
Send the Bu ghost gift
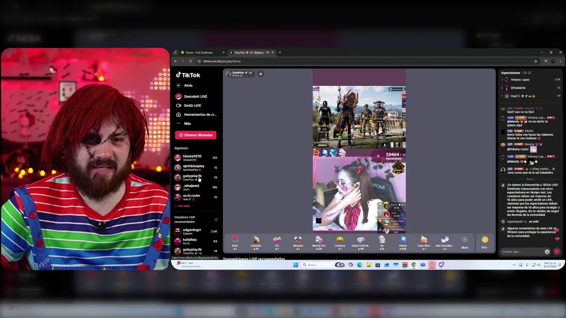[382, 242]
